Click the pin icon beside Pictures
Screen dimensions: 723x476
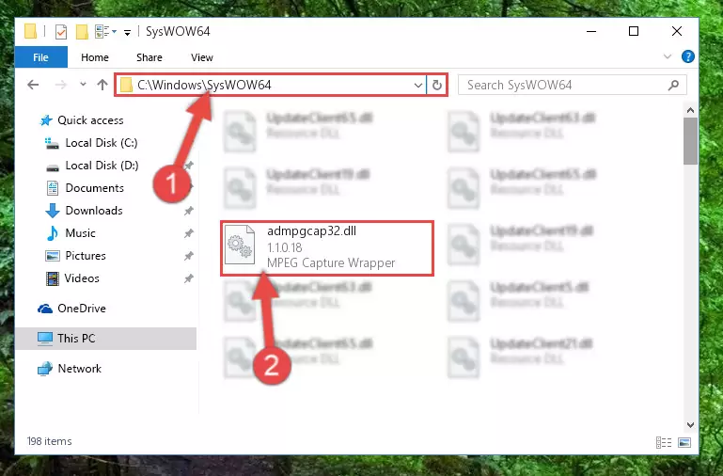point(189,256)
